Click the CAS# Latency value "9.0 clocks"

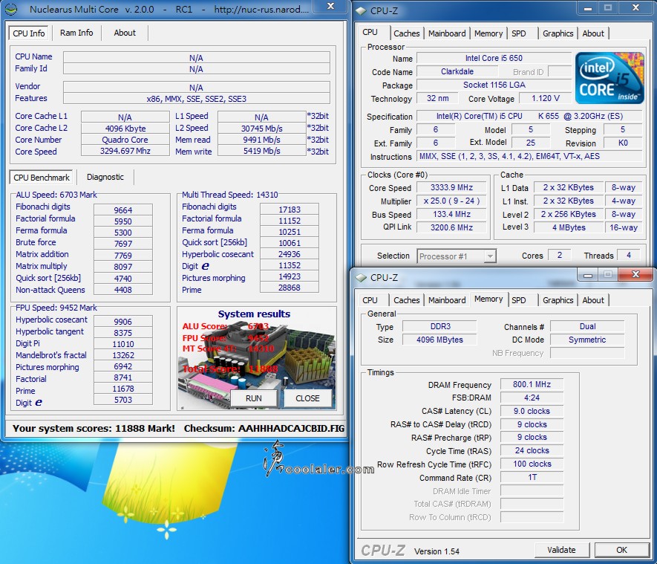point(532,411)
